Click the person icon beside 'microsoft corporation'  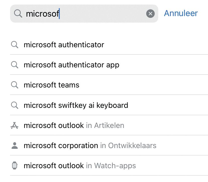pyautogui.click(x=15, y=145)
